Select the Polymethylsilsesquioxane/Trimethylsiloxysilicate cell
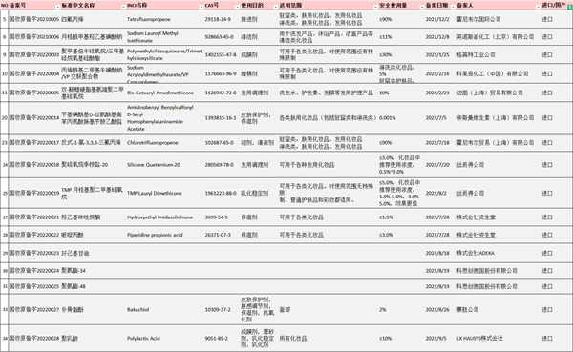 click(x=164, y=54)
